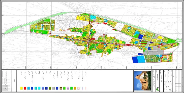Click the green and brown striped legend symbol
The image size is (184, 93).
[50, 88]
